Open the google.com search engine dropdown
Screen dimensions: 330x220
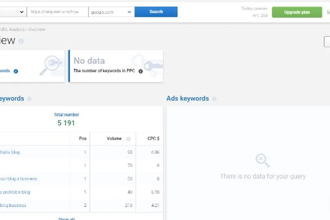[x=111, y=12]
